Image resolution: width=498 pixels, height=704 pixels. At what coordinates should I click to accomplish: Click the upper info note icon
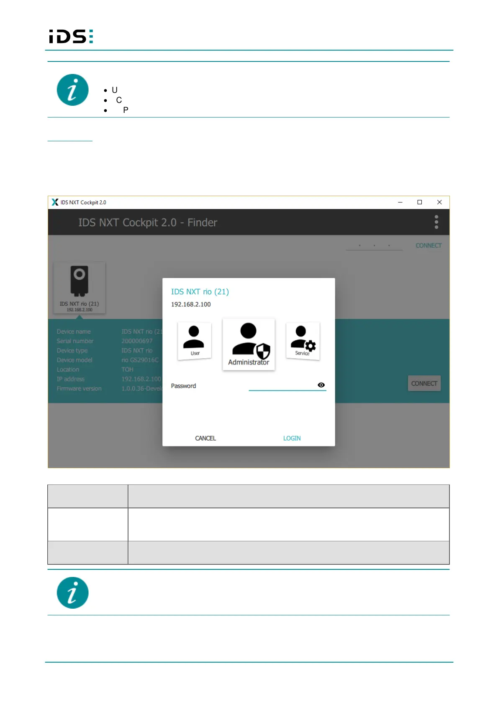73,90
